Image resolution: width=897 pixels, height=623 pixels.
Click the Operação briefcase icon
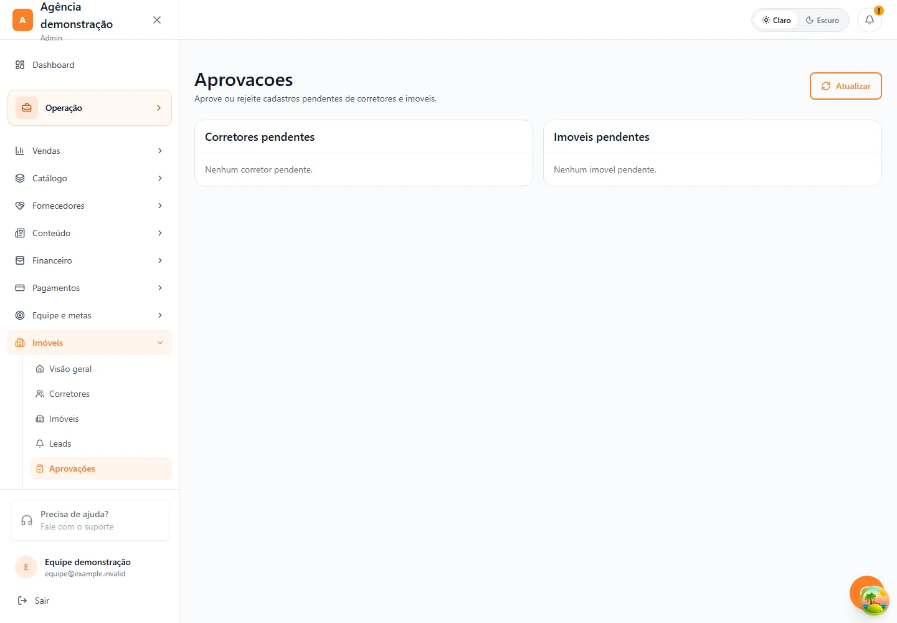pos(27,108)
